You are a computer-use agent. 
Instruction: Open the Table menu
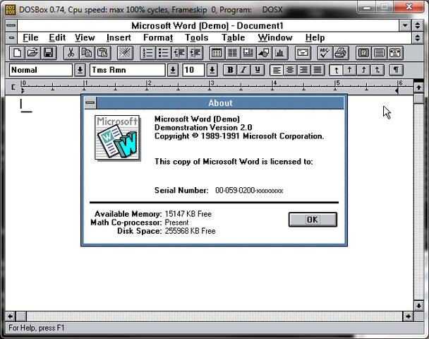coord(233,37)
